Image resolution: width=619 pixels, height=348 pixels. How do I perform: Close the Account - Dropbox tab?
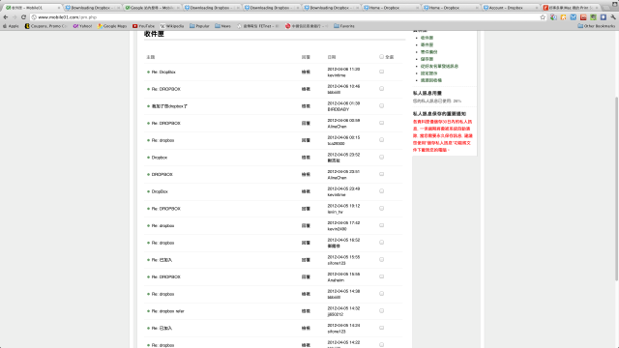click(x=537, y=8)
